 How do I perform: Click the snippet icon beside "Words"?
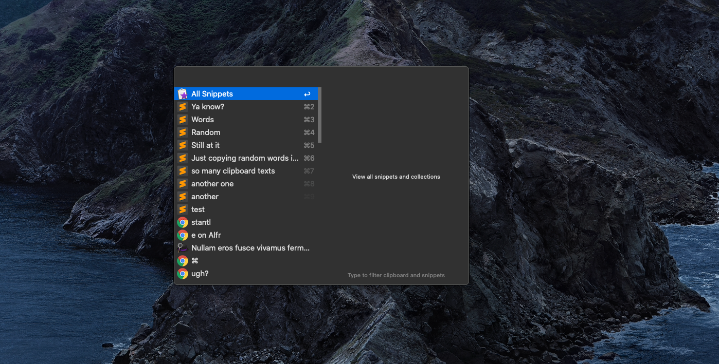[183, 119]
